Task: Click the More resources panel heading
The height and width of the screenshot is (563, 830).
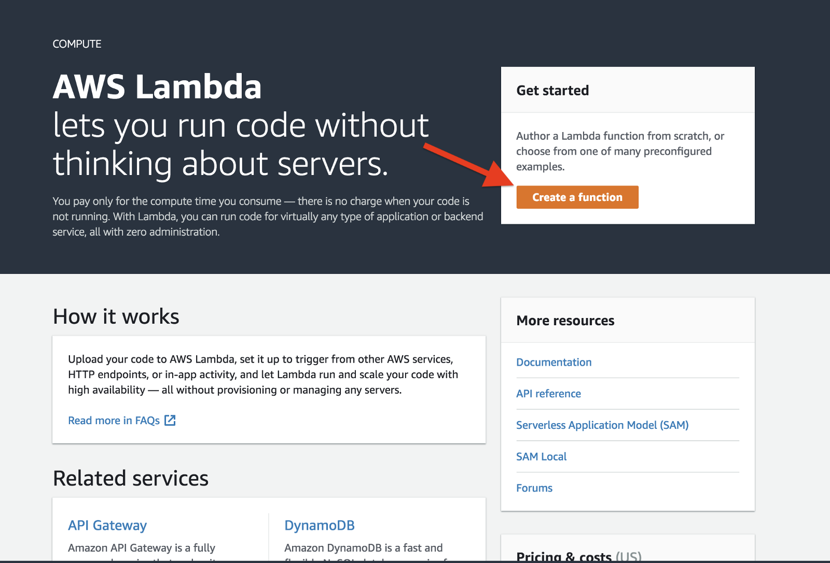Action: (565, 321)
